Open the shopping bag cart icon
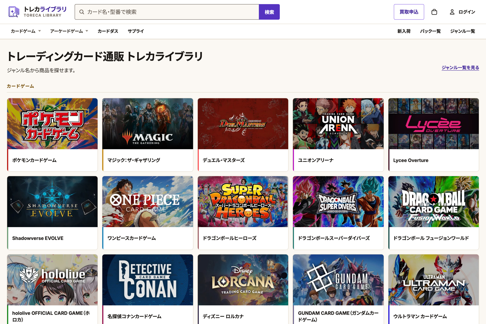The height and width of the screenshot is (324, 486). pyautogui.click(x=434, y=12)
